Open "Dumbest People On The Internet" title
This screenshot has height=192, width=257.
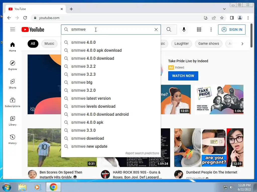tap(212, 172)
